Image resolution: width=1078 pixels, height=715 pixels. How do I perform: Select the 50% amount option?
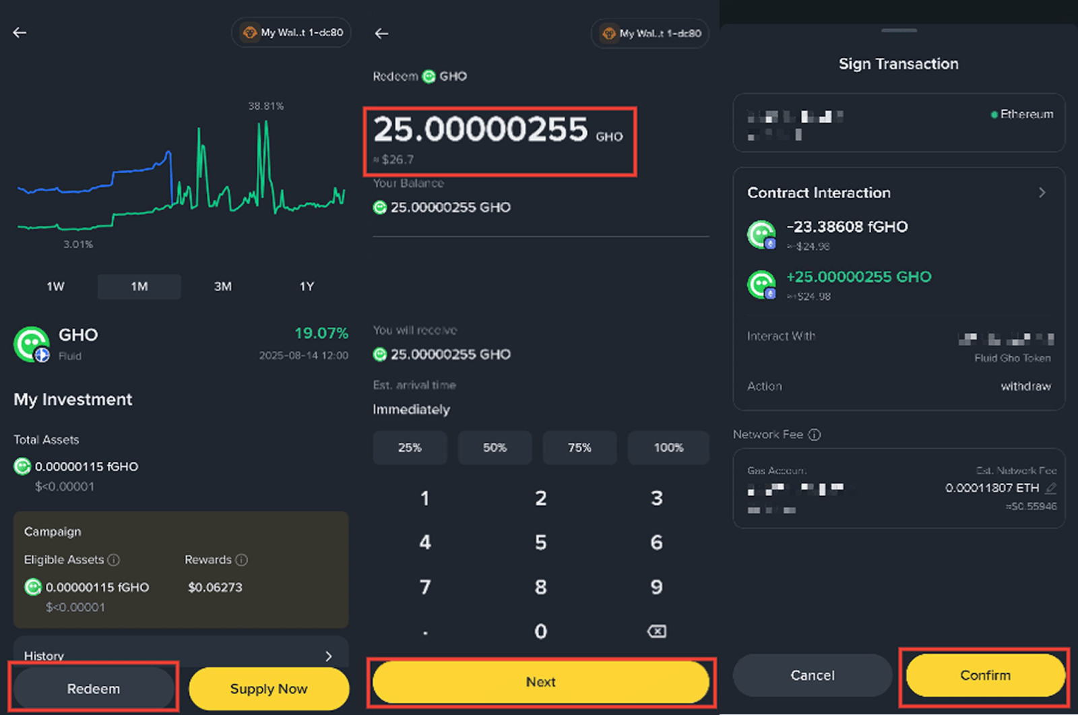click(x=495, y=447)
